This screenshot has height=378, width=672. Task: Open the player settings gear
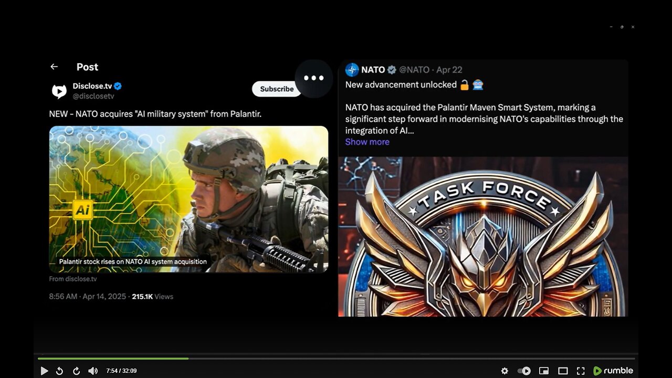click(505, 371)
